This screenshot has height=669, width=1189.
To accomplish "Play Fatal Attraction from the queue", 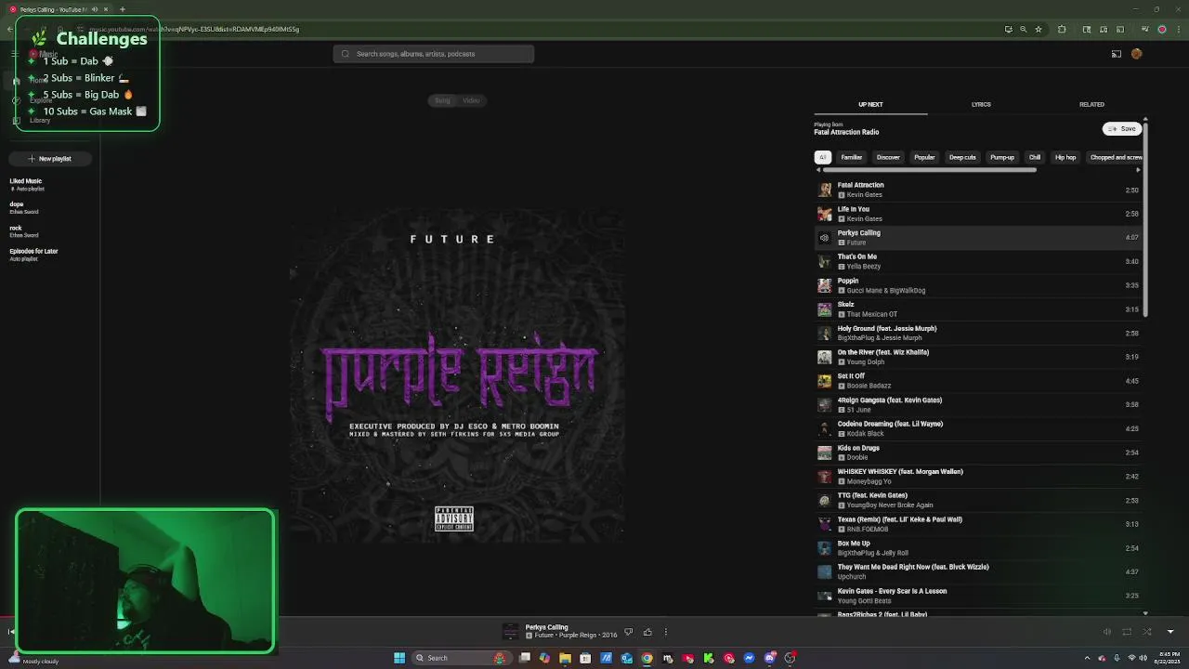I will pyautogui.click(x=978, y=190).
